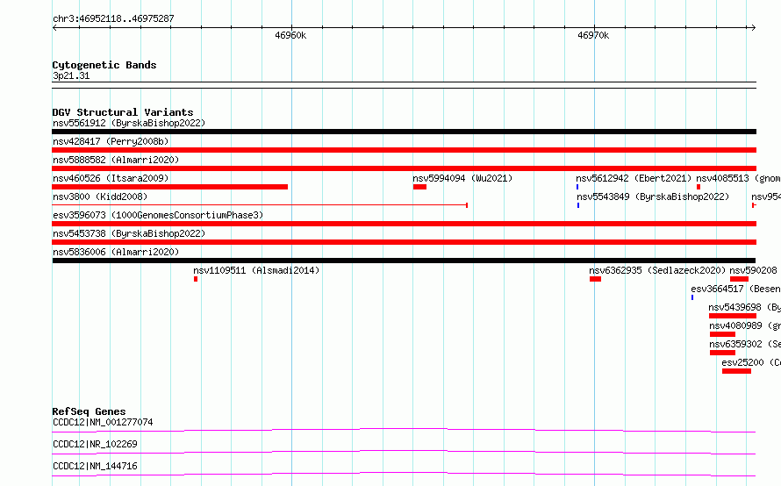Click the 46960k ruler position label

point(290,35)
